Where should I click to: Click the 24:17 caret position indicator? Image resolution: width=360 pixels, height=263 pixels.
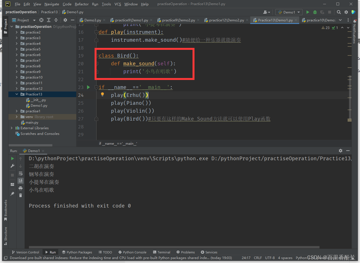(246, 258)
